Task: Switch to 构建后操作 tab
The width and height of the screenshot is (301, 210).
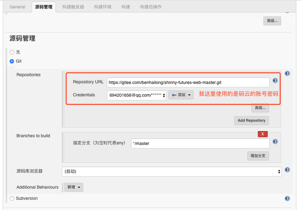Action: pyautogui.click(x=151, y=7)
